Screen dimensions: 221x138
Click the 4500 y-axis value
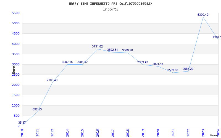(16, 33)
